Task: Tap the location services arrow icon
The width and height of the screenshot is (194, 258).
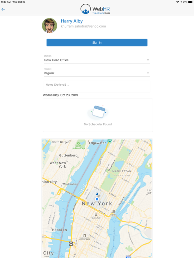Action: (181, 2)
